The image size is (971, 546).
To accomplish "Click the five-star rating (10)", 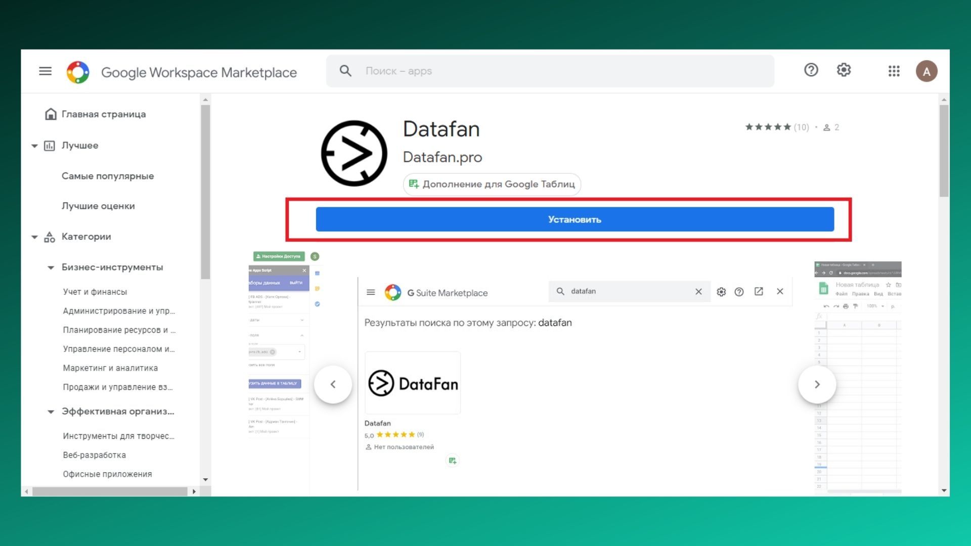I will coord(777,127).
